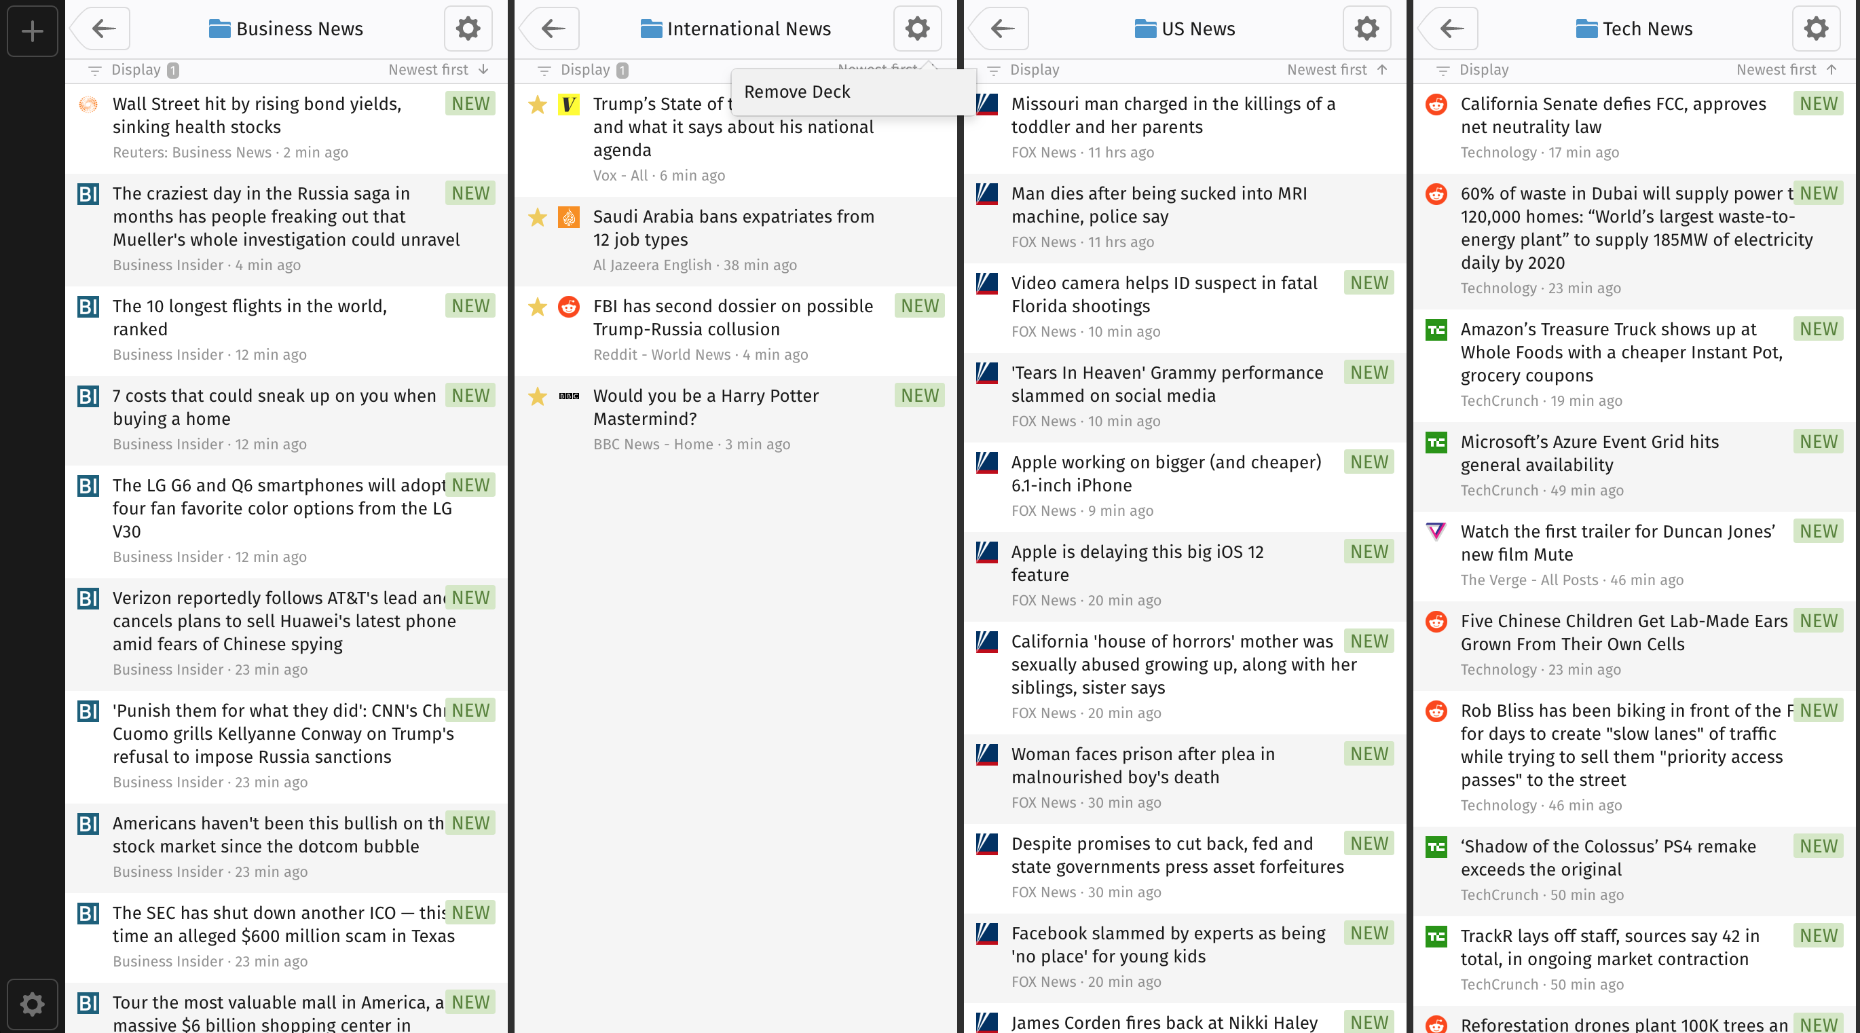Open Wall Street hit by rising bond yields
The height and width of the screenshot is (1033, 1860).
(x=286, y=127)
